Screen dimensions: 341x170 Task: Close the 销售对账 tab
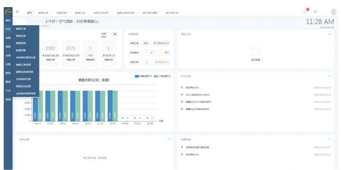[x=69, y=13]
